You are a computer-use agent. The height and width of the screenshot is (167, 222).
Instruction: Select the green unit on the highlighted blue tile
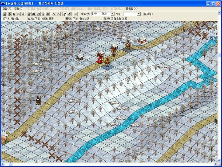(107, 62)
